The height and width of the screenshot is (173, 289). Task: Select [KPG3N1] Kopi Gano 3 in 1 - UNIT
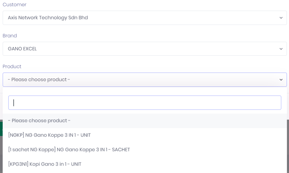[45, 164]
